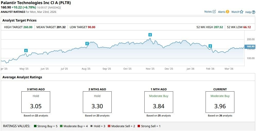Screen dimensions: 256x131
Task: Click the Palantir Technologies Inc Cl A title
Action: (x=36, y=3)
